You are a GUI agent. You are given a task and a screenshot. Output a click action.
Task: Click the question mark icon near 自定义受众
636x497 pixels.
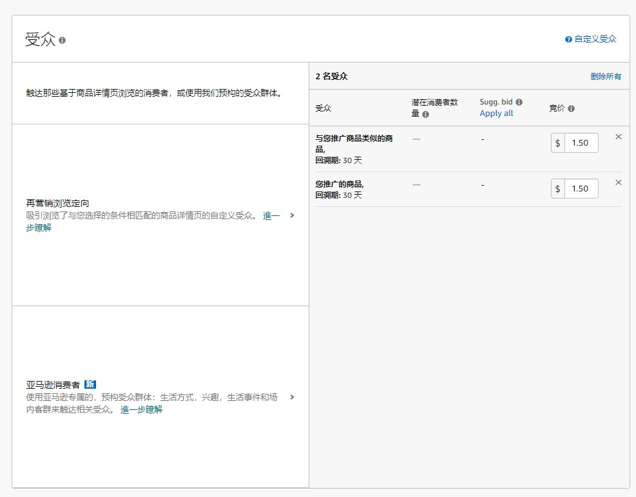pos(568,39)
